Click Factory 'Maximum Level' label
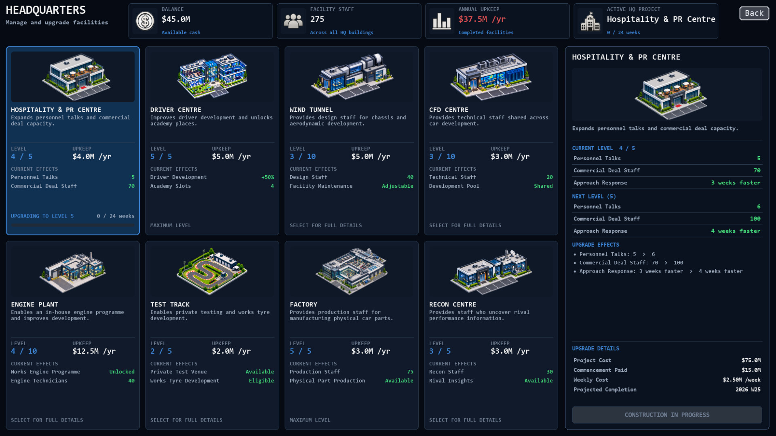 (x=310, y=420)
